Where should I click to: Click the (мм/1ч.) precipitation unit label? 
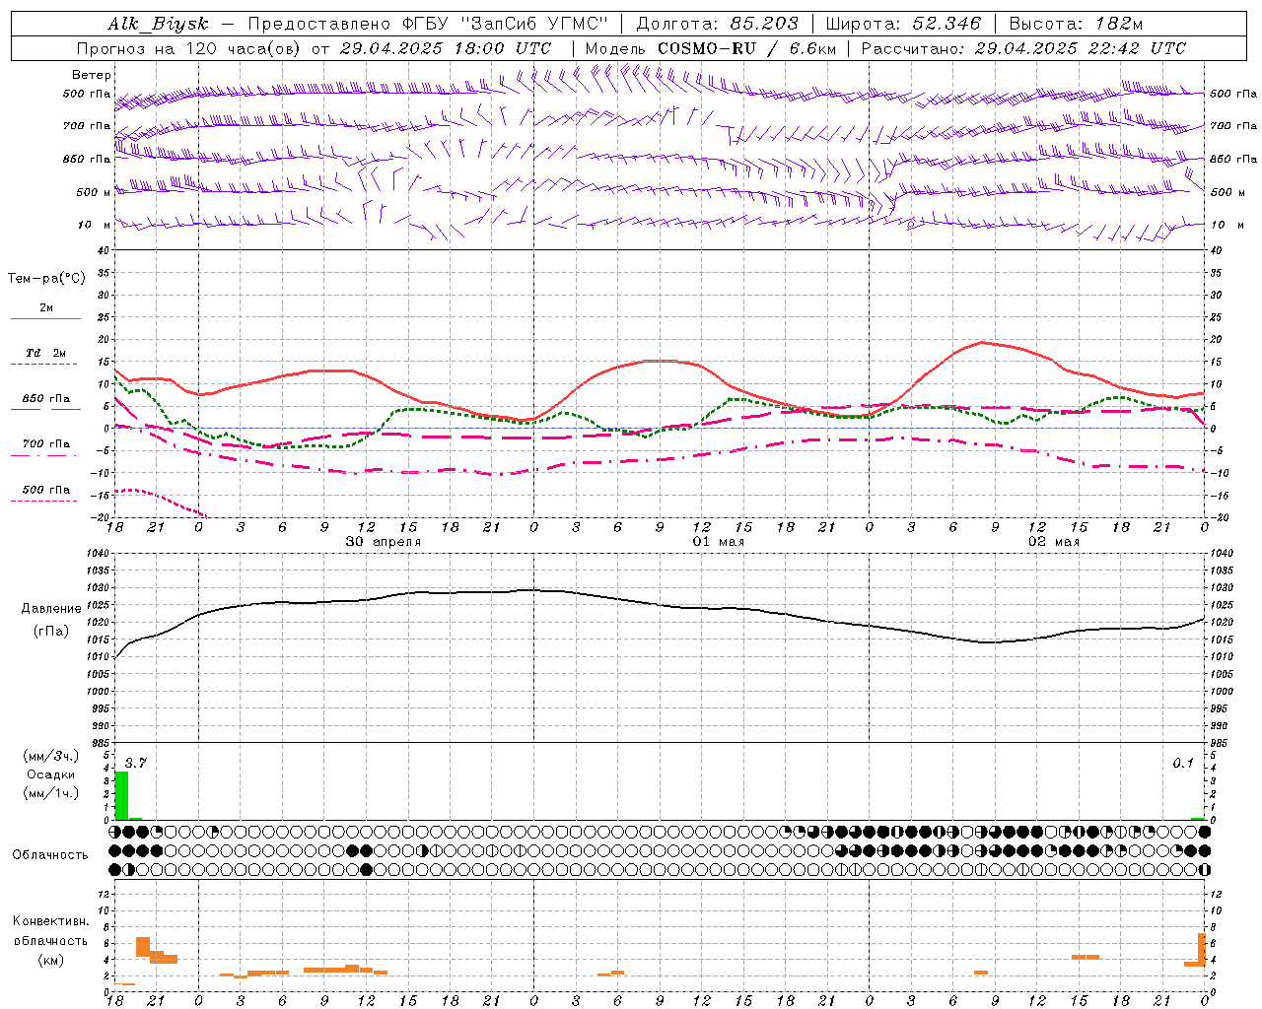50,793
